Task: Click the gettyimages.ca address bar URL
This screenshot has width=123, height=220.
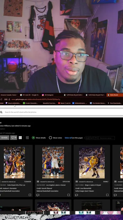Action: (36, 99)
